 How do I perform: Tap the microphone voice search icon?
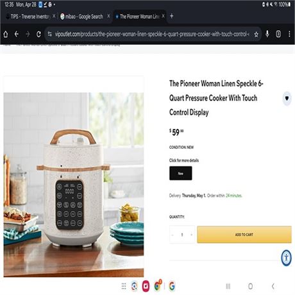pyautogui.click(x=267, y=34)
